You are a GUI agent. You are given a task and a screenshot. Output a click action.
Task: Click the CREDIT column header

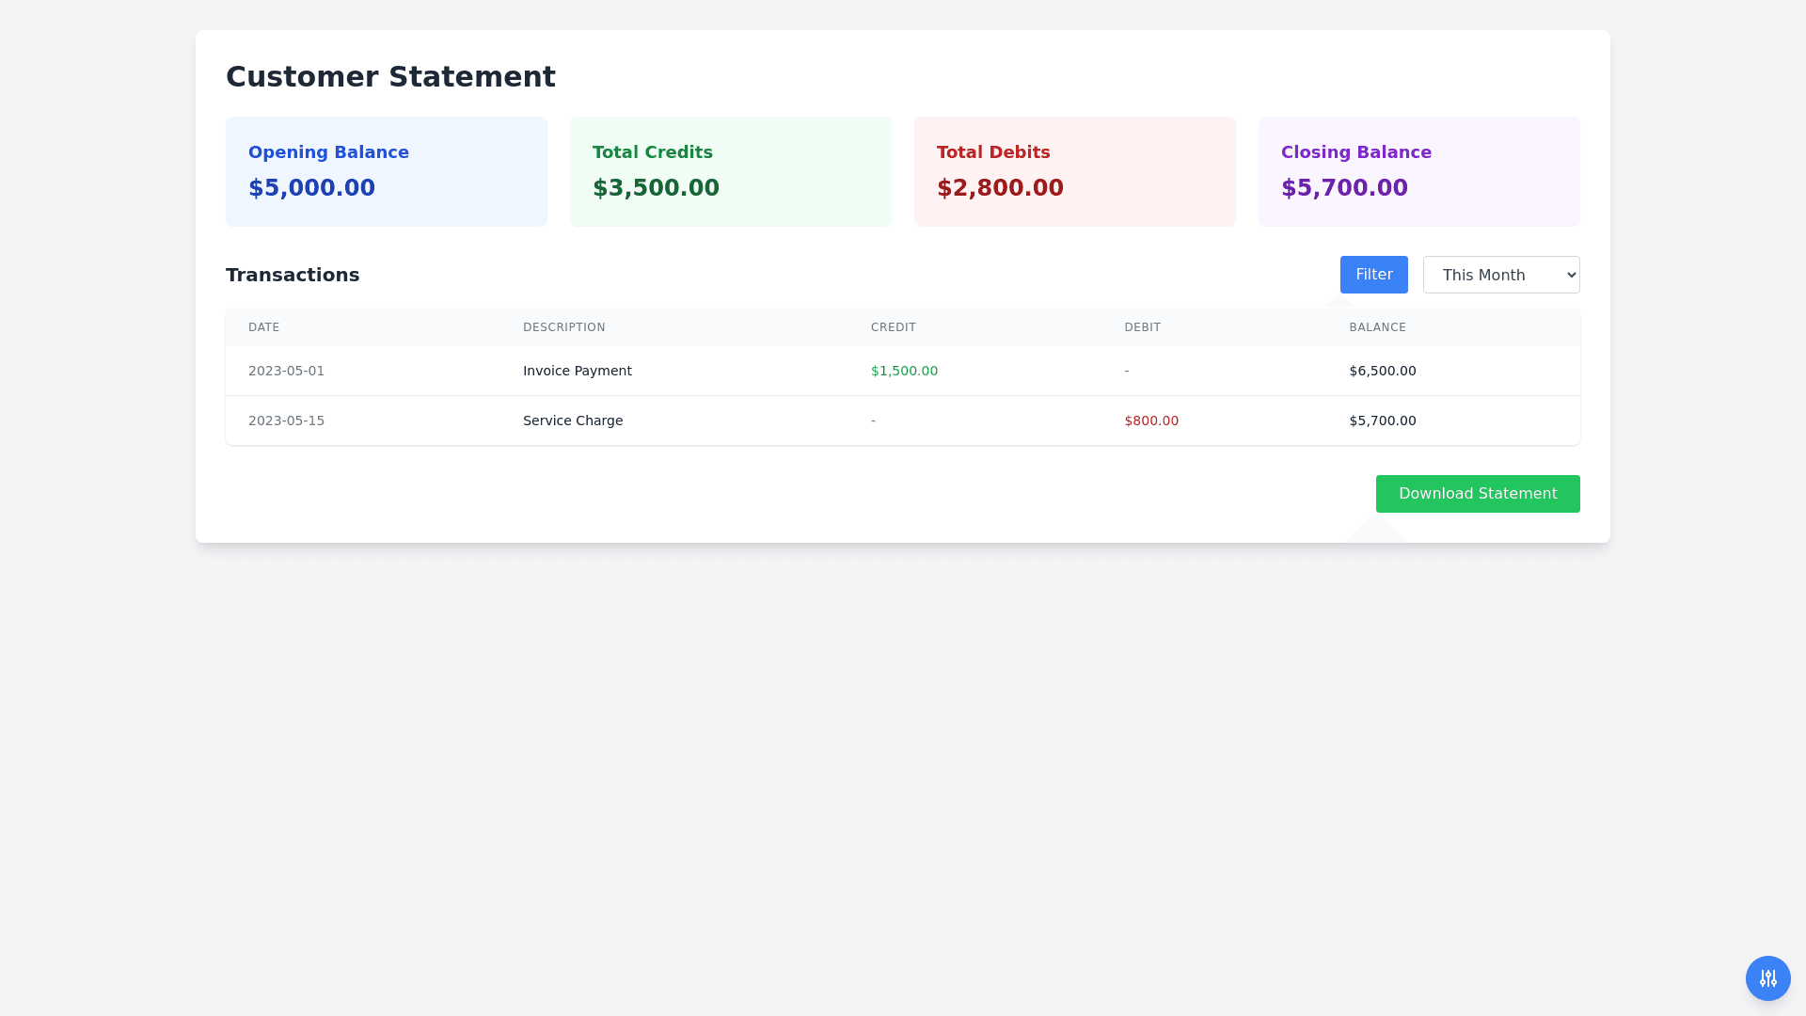click(893, 327)
